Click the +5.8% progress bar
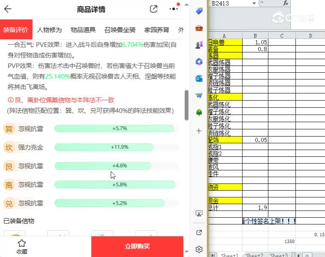Viewport: 325px width, 257px height. click(115, 185)
